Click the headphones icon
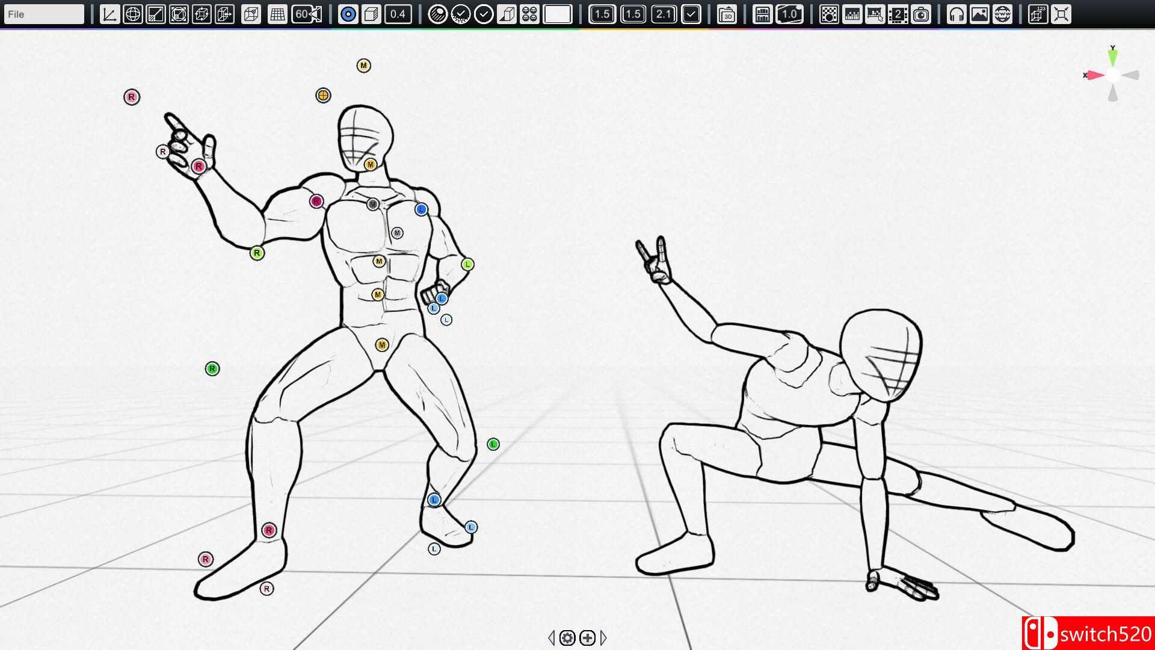Viewport: 1155px width, 650px height. coord(956,14)
